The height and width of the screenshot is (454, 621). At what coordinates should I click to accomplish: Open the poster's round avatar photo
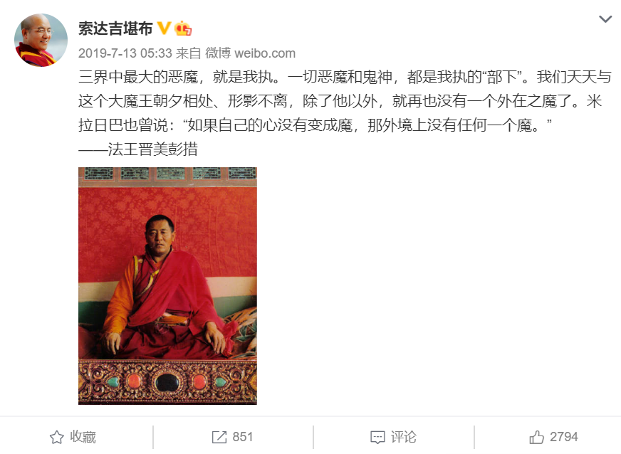click(41, 40)
